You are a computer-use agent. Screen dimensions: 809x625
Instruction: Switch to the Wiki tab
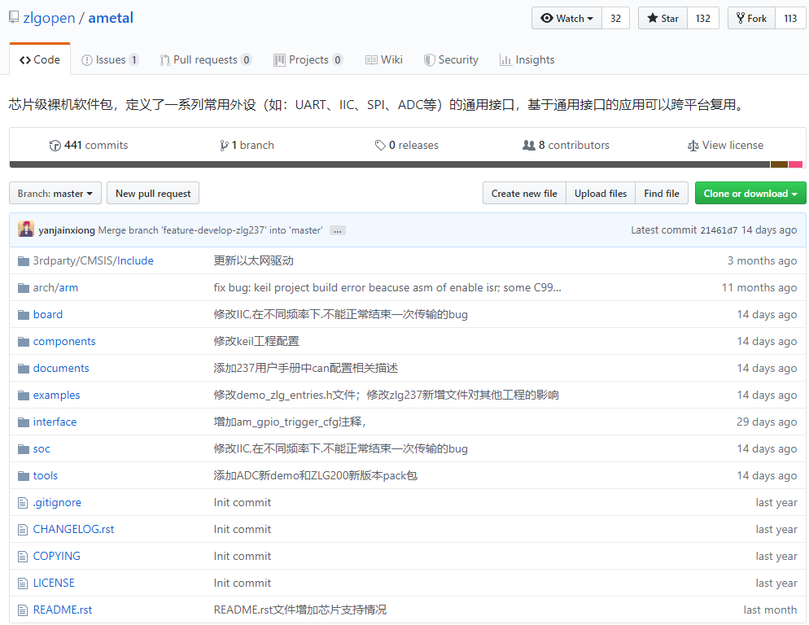pyautogui.click(x=384, y=60)
